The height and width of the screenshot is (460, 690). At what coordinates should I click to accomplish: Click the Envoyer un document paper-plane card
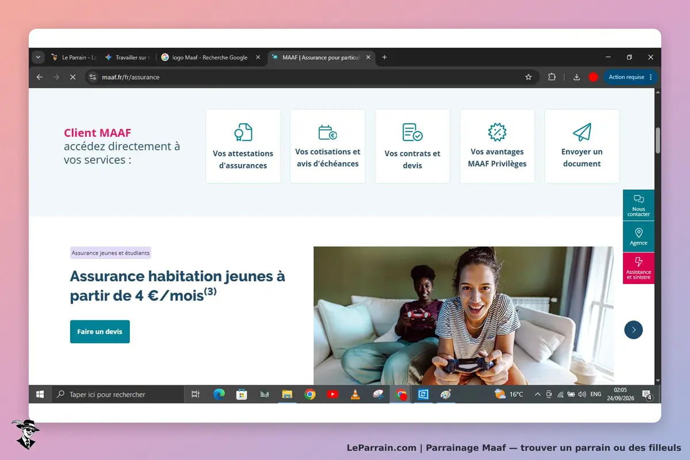point(582,146)
